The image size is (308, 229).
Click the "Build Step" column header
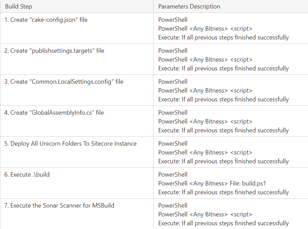18,6
